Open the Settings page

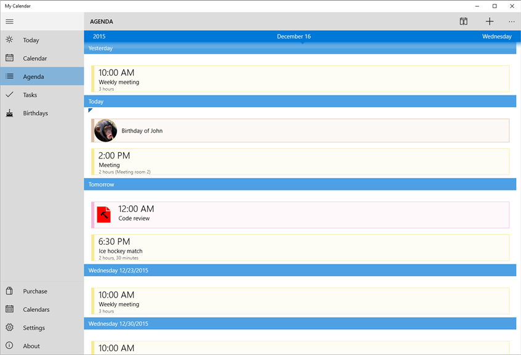(x=42, y=328)
